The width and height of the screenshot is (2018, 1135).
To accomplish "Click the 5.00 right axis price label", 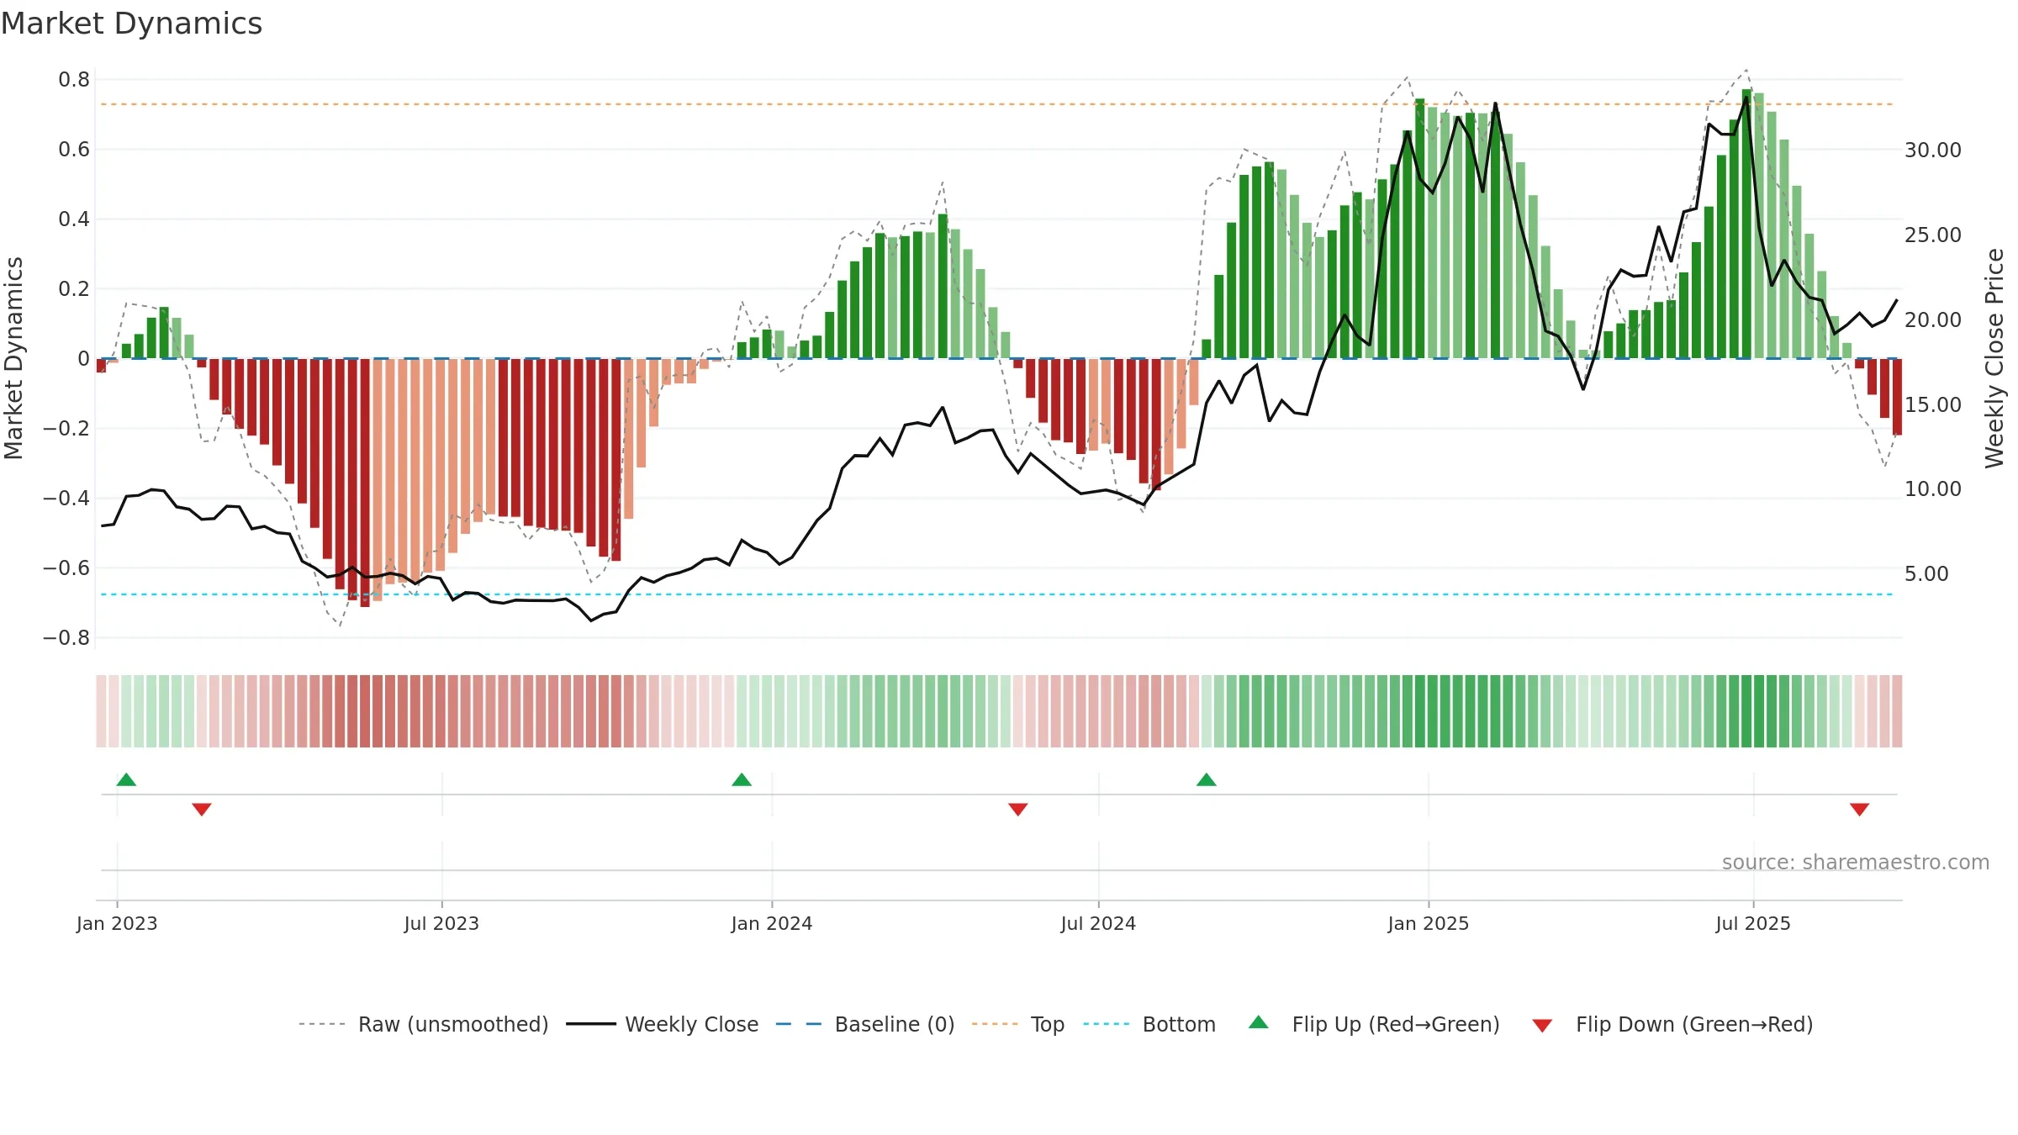I will click(1926, 573).
